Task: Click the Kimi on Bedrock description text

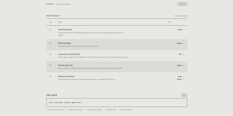Action: [90, 68]
